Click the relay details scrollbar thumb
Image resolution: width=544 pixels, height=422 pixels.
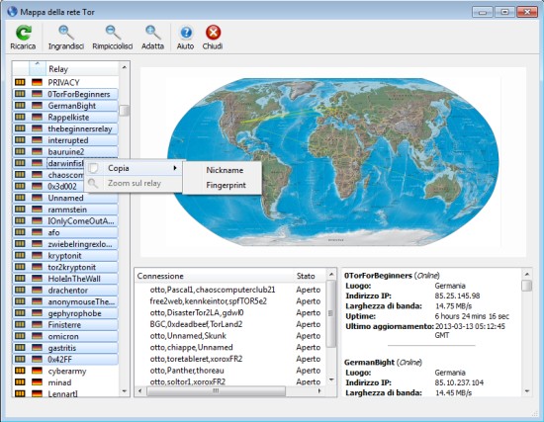point(527,286)
